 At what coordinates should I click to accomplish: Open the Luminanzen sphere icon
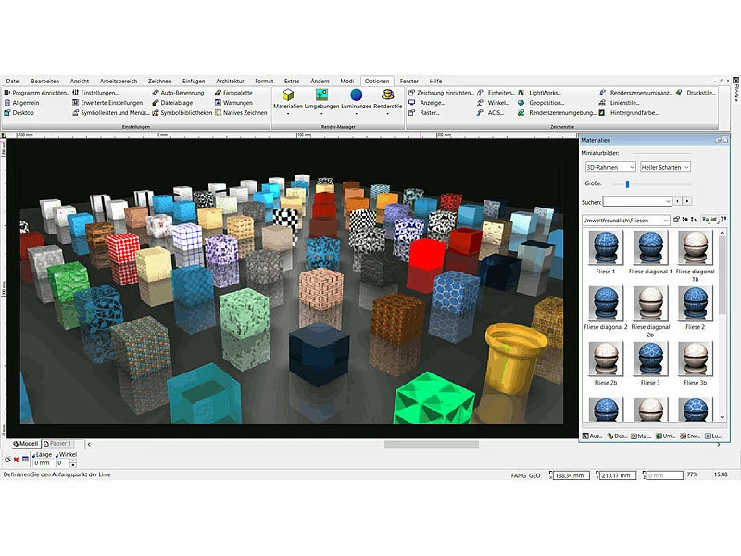tap(357, 95)
